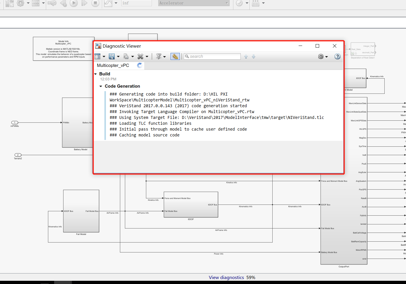Expand the Model Explorer dropdown arrow
Screen dimensions: 406x284
pos(43,3)
